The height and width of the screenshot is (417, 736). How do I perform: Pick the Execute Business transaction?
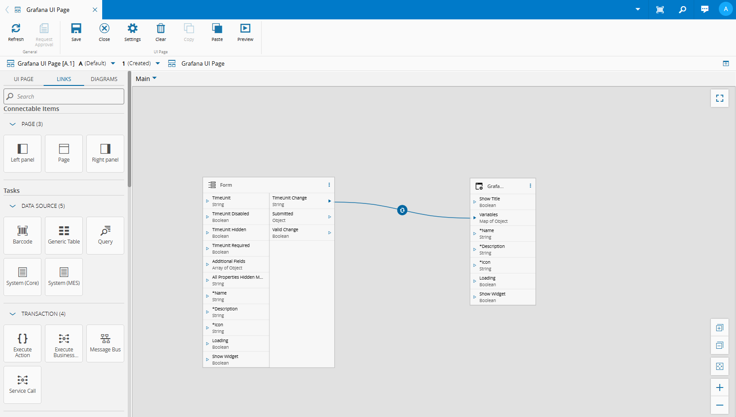point(64,343)
